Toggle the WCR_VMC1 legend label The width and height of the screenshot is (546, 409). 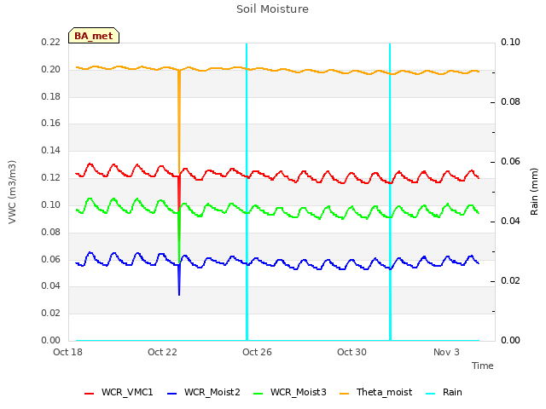[x=127, y=392]
